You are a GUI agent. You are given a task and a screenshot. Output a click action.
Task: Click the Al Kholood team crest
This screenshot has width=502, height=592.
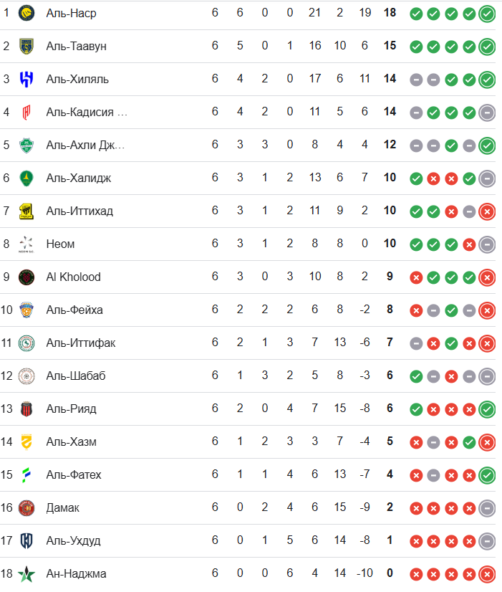tap(26, 277)
